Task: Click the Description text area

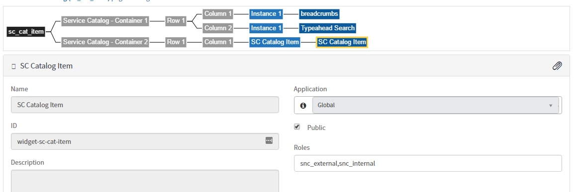Action: click(x=145, y=181)
